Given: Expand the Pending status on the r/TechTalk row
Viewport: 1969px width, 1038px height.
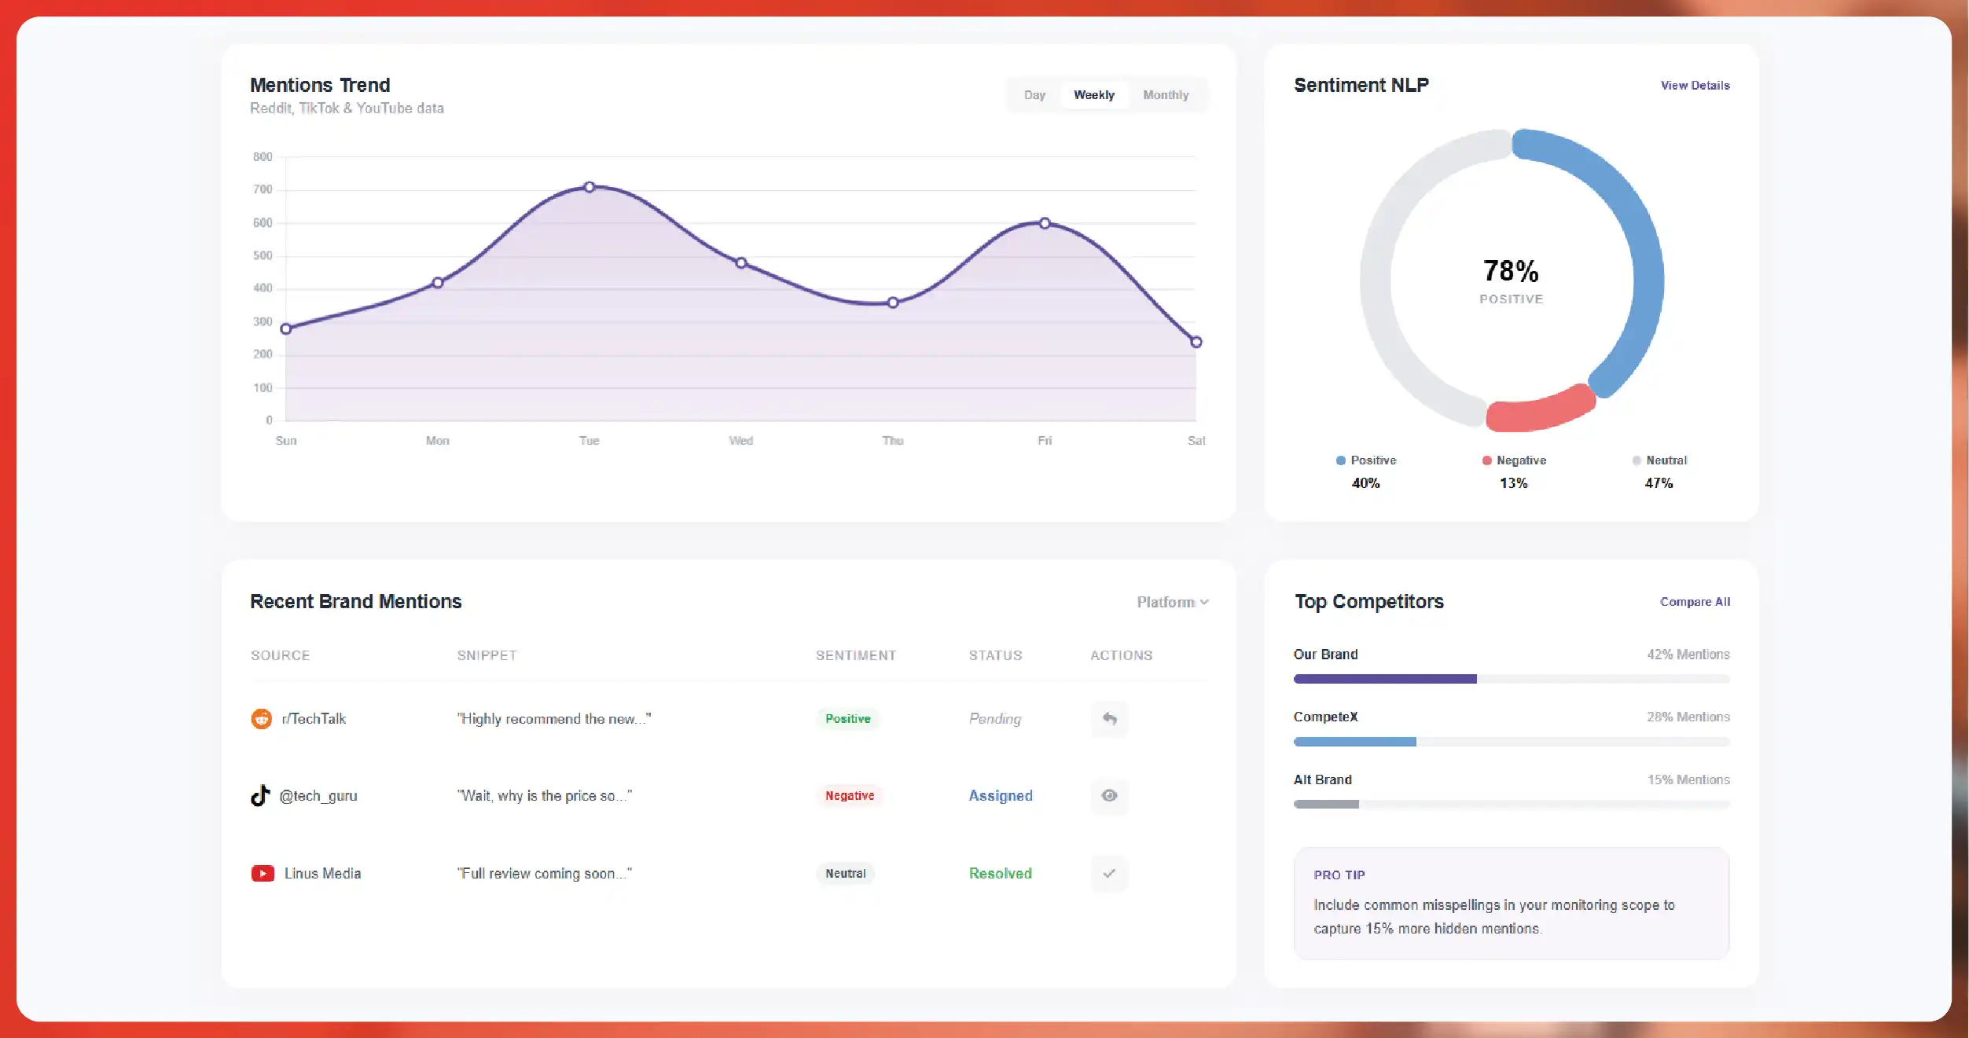Looking at the screenshot, I should point(995,718).
